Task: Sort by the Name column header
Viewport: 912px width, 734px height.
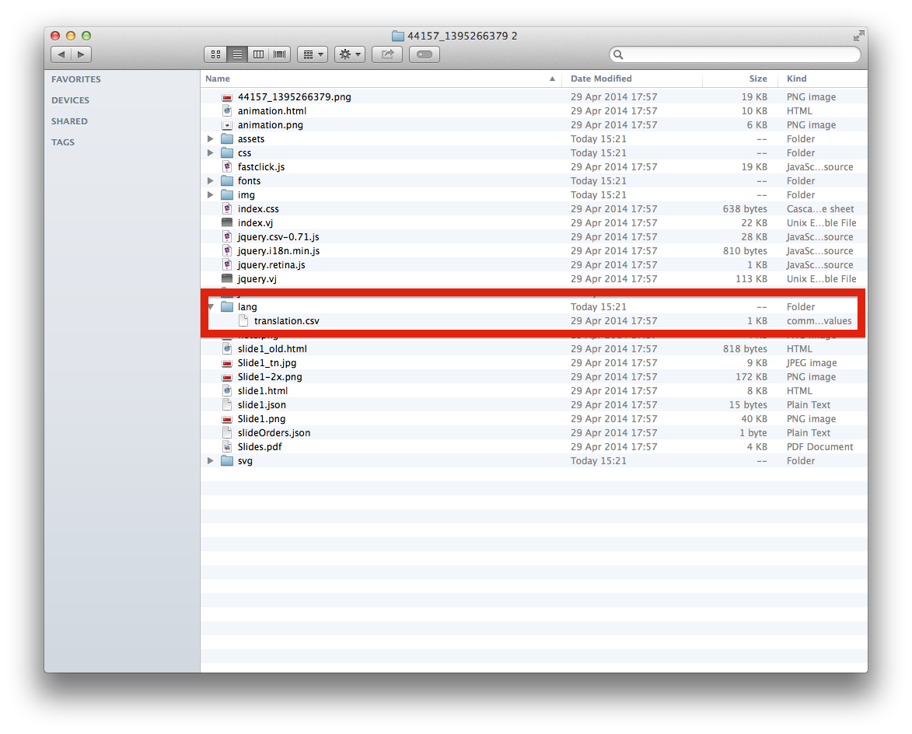Action: tap(218, 79)
